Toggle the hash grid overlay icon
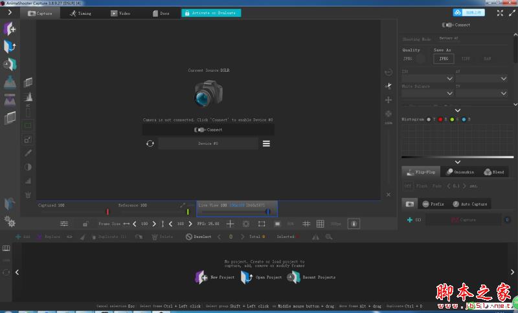518x313 pixels. 306,224
